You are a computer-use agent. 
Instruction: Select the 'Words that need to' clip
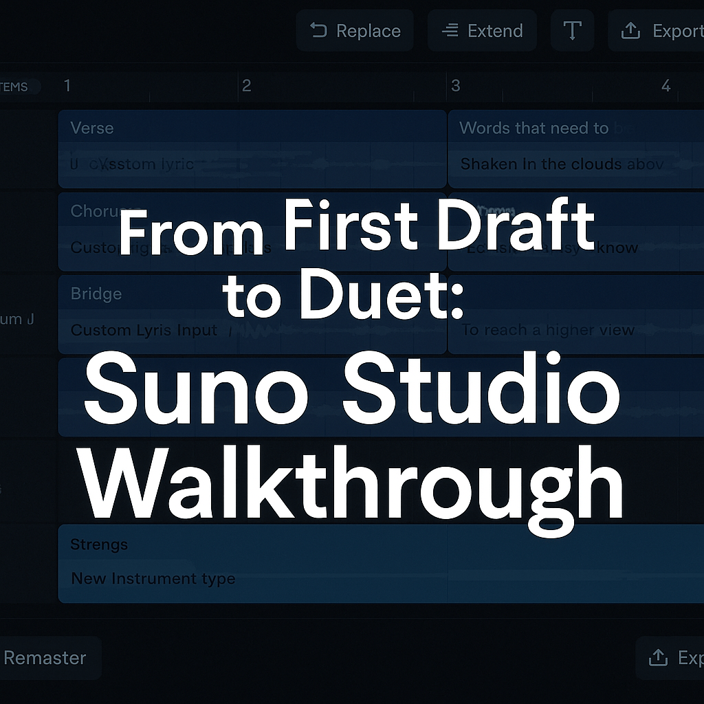point(533,128)
